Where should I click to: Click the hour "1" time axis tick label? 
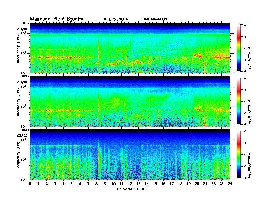pyautogui.click(x=38, y=184)
